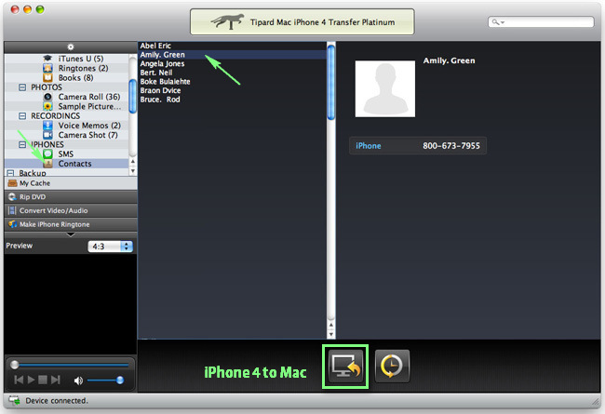Click the sidebar scroll up arrow
Image resolution: width=605 pixels, height=414 pixels.
[133, 161]
